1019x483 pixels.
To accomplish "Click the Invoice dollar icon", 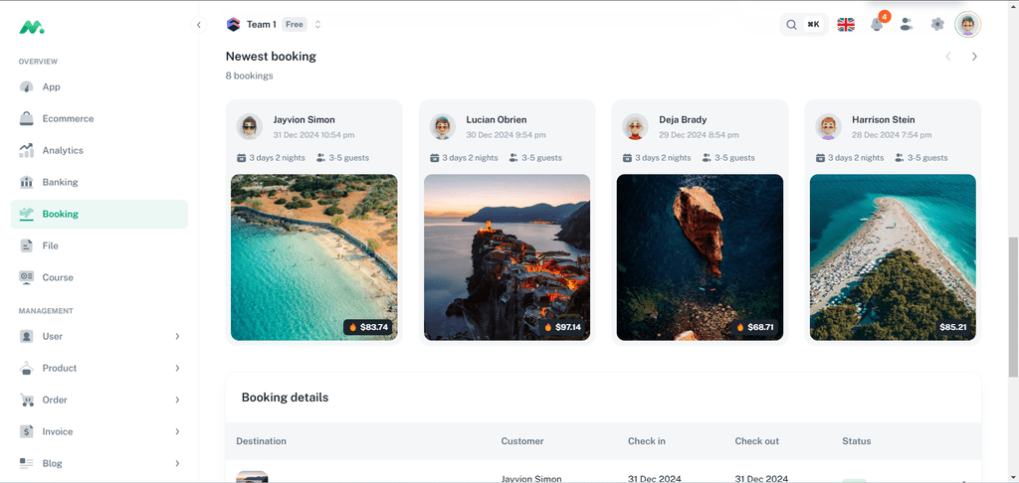I will 26,431.
